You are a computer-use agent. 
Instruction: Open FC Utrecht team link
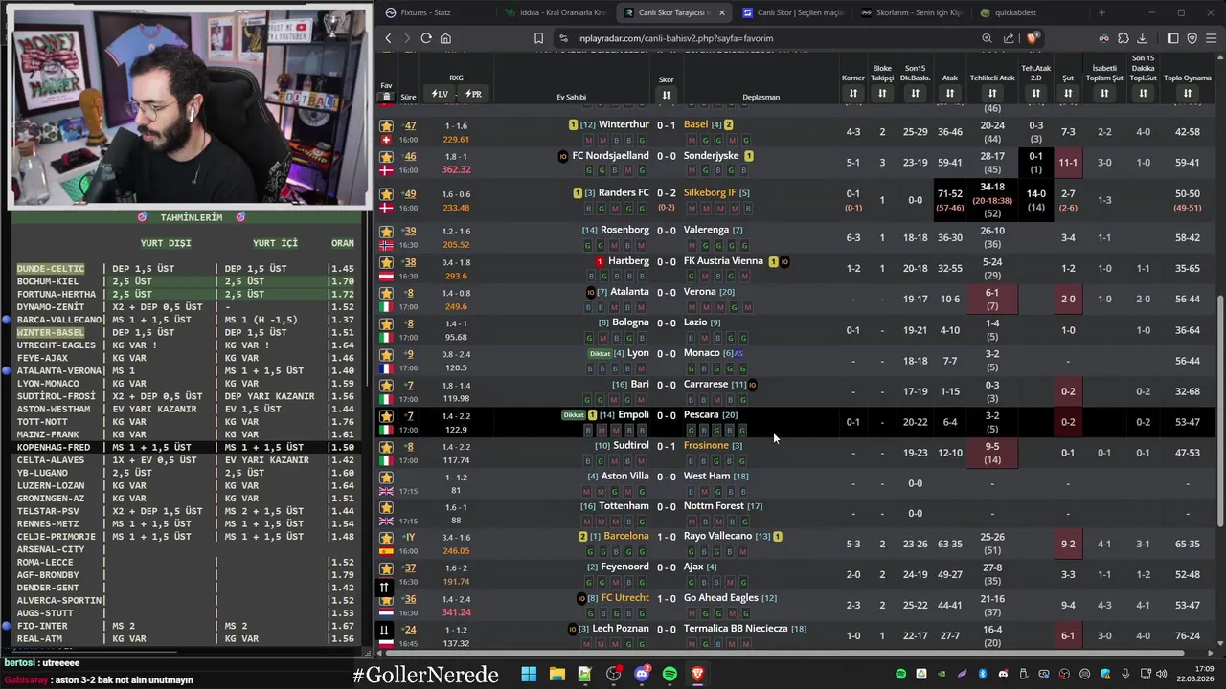pos(624,598)
